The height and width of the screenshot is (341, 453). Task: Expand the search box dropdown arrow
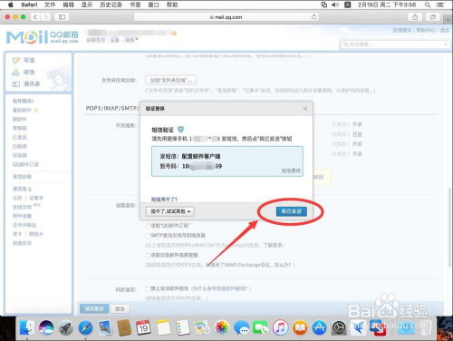[446, 44]
